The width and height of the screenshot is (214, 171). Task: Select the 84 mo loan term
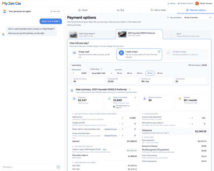click(x=160, y=73)
